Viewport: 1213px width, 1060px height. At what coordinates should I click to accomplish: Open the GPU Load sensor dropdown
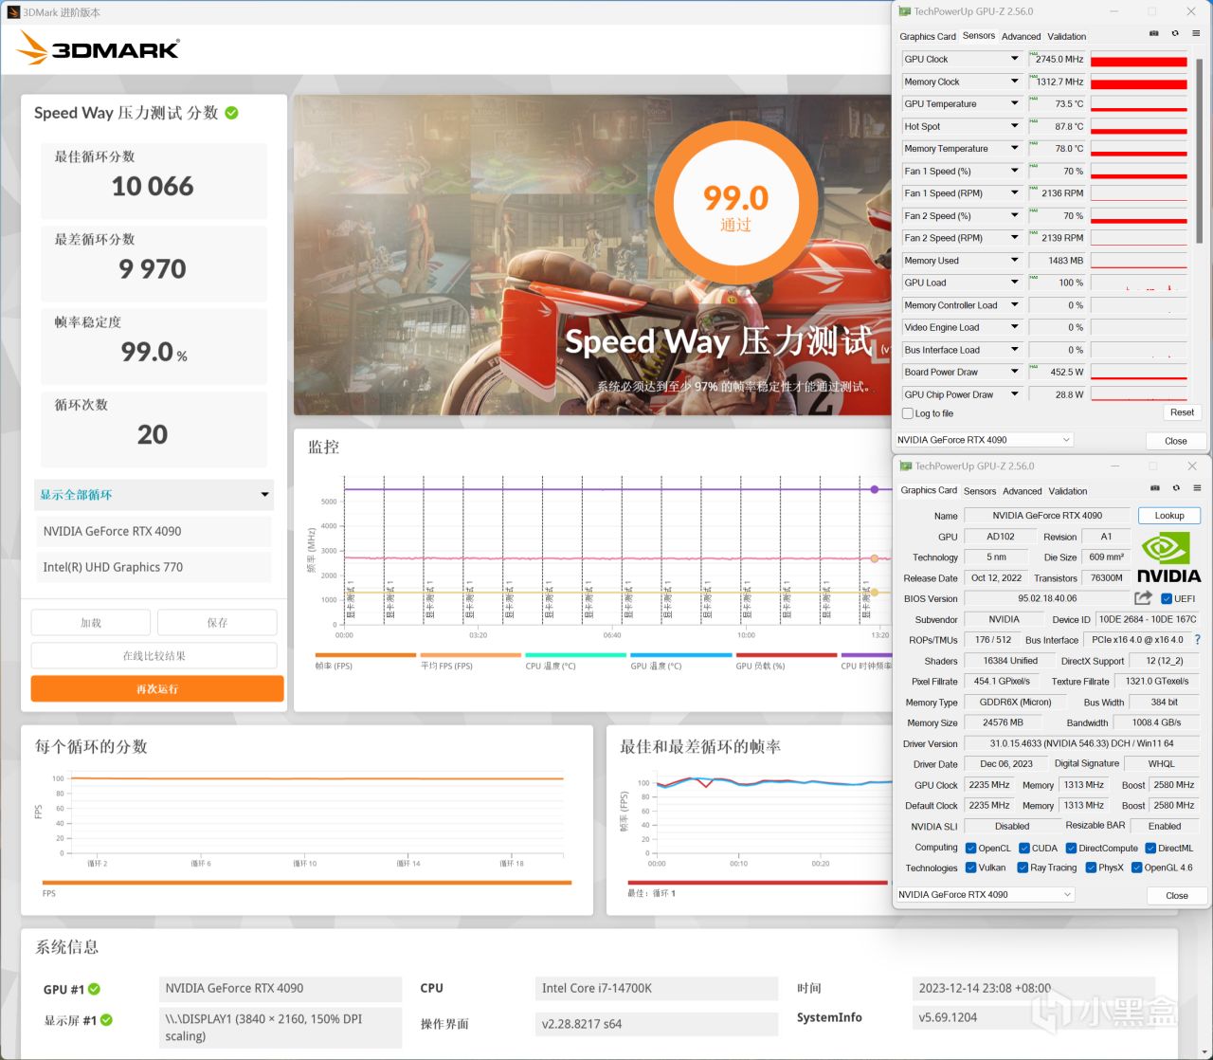(1014, 283)
